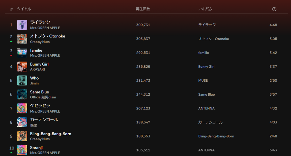This screenshot has height=156, width=291.
Task: Click the 5:43 duration of Soranji
Action: point(273,150)
